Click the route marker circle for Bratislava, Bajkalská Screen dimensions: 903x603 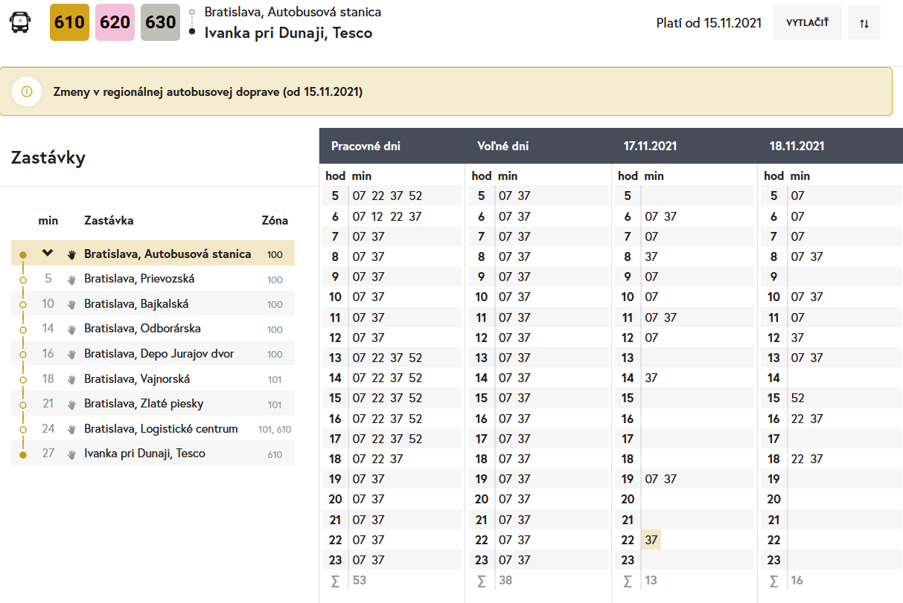tap(23, 304)
